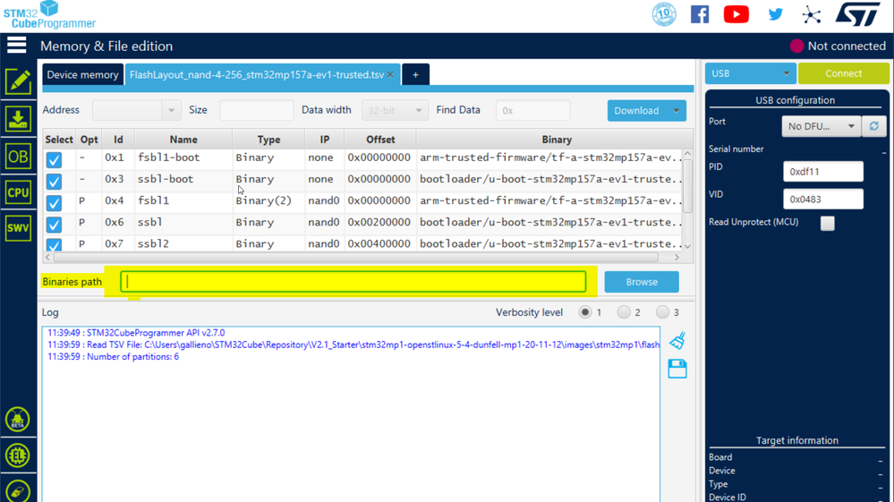
Task: Uncheck the fsbl1-boot partition
Action: (55, 159)
